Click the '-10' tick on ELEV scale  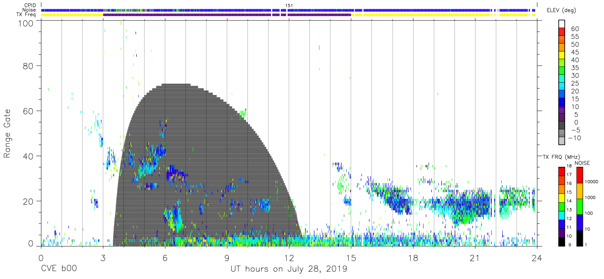coord(574,138)
